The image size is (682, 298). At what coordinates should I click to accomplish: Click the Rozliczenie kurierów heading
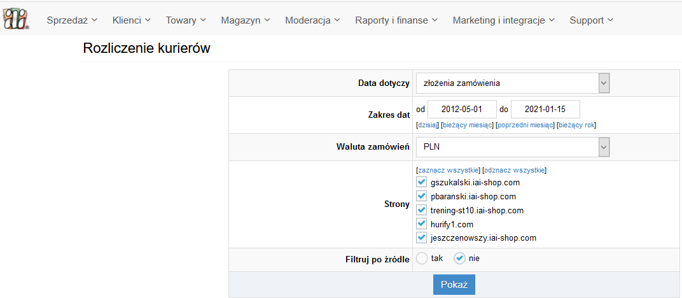pos(146,48)
